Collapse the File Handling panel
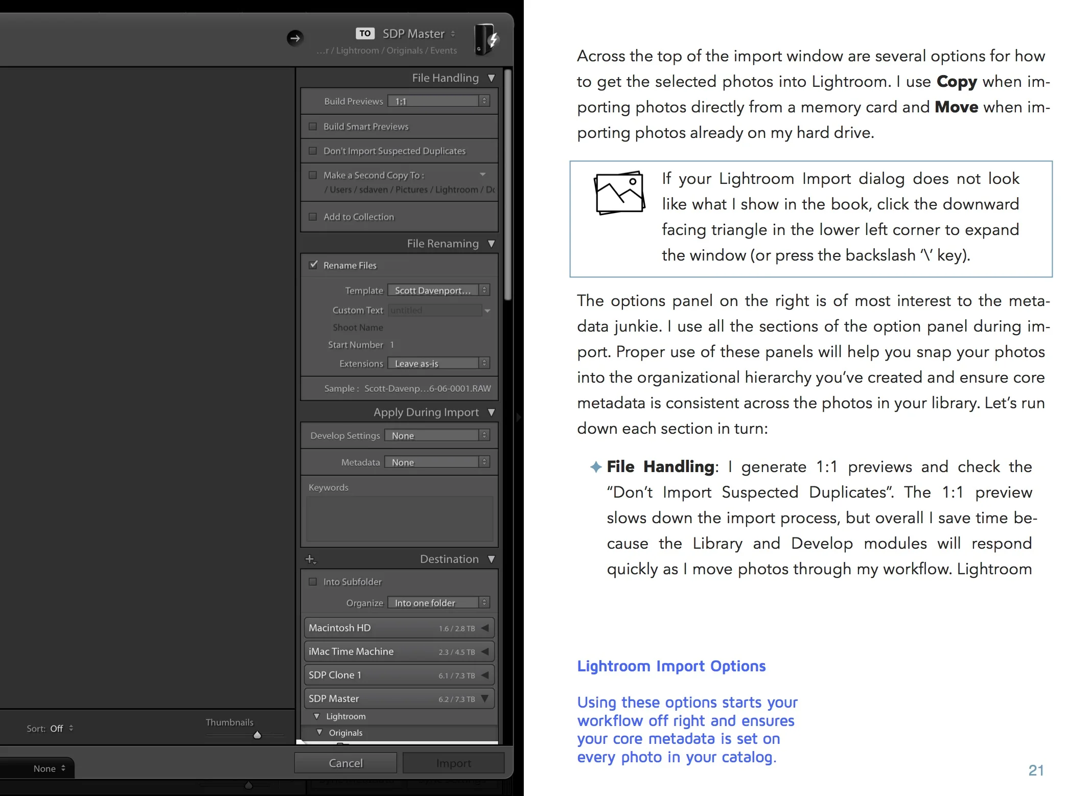Image resolution: width=1090 pixels, height=796 pixels. (x=491, y=78)
